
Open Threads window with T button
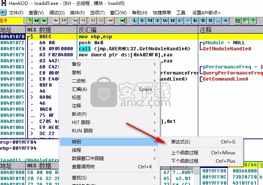[157, 21]
